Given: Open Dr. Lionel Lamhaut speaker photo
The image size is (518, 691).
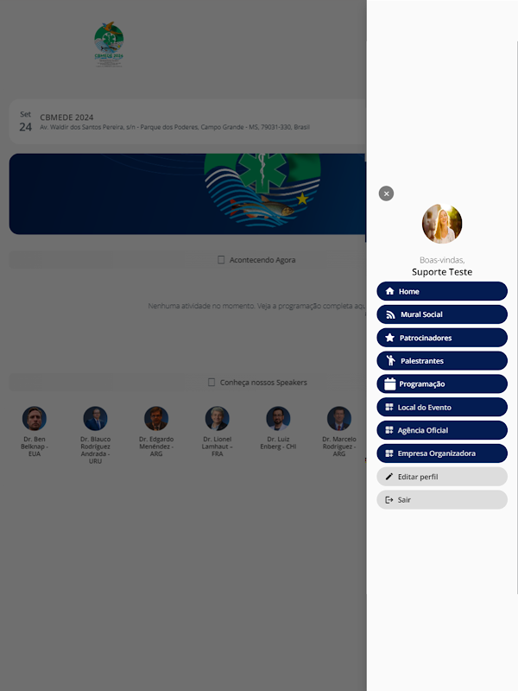Looking at the screenshot, I should click(x=218, y=418).
